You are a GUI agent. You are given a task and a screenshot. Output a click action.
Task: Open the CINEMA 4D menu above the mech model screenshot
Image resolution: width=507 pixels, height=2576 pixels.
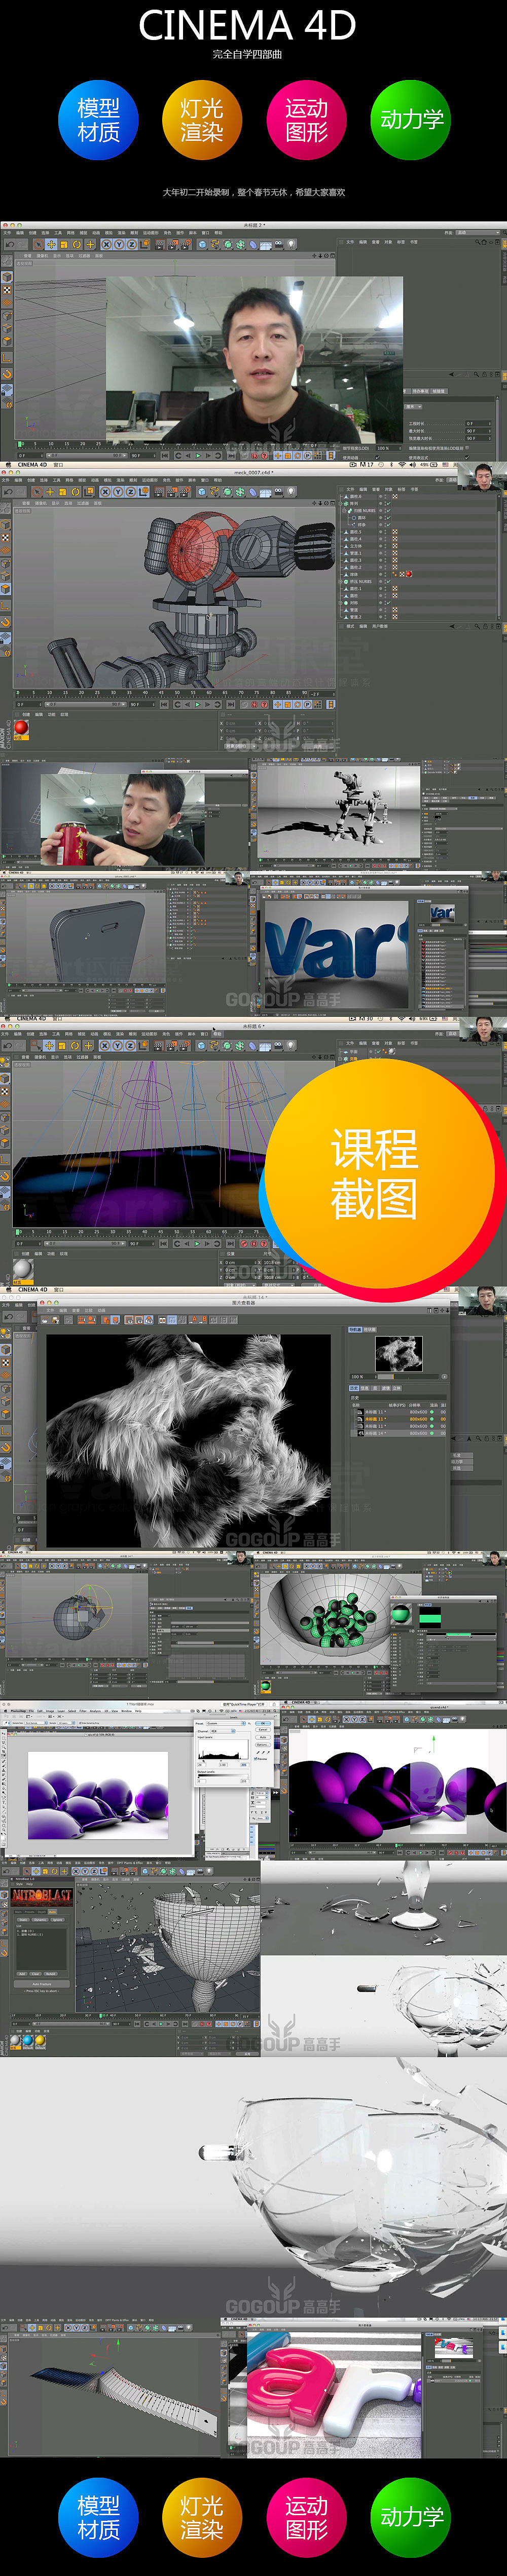(33, 464)
